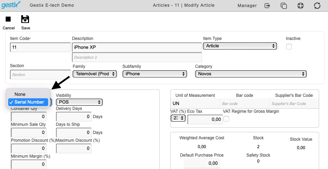The image size is (328, 169).
Task: Click the Container Qty field
Action: [29, 117]
